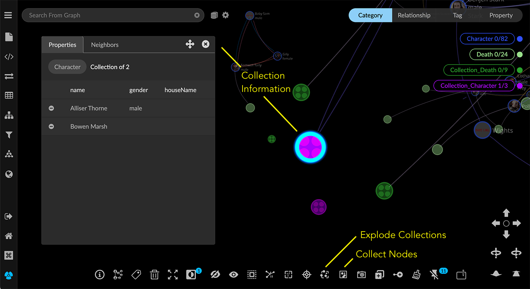Select the Relationship tab
Viewport: 530px width, 289px height.
[414, 15]
